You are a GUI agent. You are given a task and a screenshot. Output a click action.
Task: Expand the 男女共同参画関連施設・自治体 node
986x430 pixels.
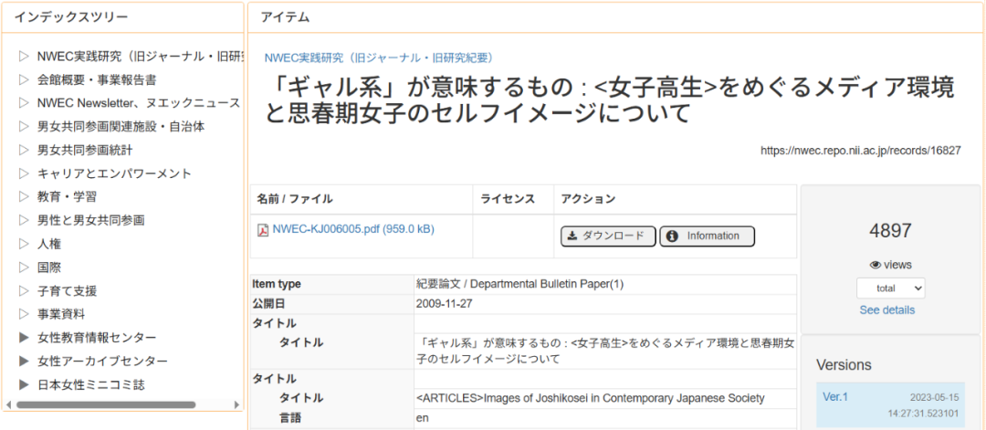click(25, 126)
